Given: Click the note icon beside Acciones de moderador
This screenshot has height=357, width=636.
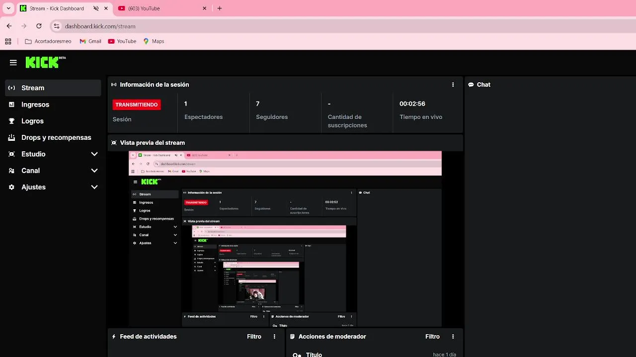Looking at the screenshot, I should point(292,337).
